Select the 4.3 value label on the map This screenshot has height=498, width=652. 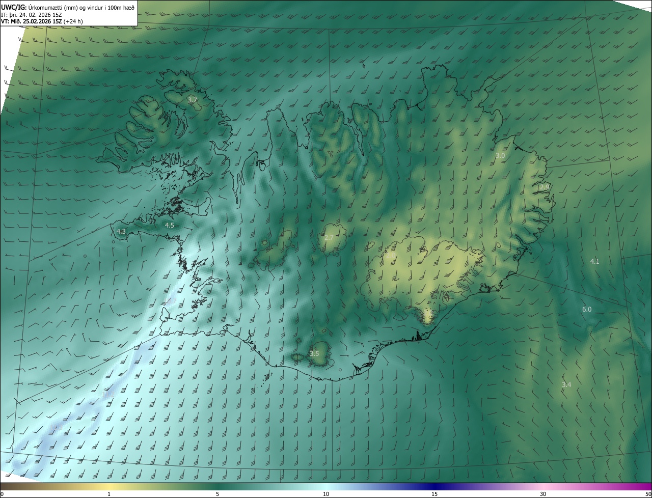[121, 231]
